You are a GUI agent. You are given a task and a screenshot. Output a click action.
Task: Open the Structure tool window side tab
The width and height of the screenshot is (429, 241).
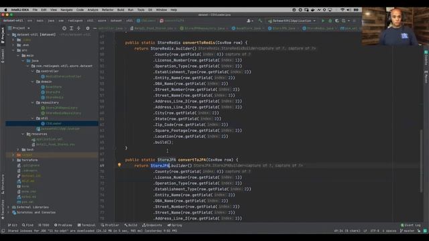coord(3,185)
